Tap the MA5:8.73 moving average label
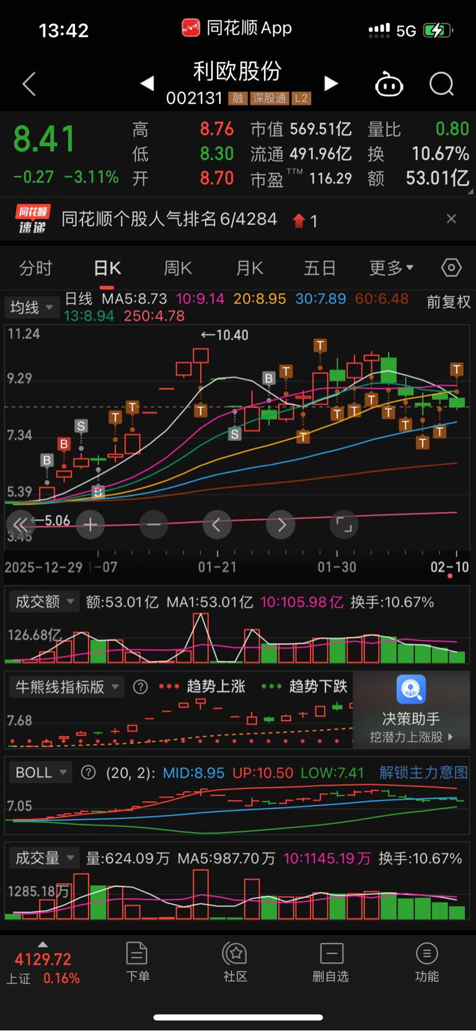This screenshot has height=1031, width=476. tap(134, 299)
